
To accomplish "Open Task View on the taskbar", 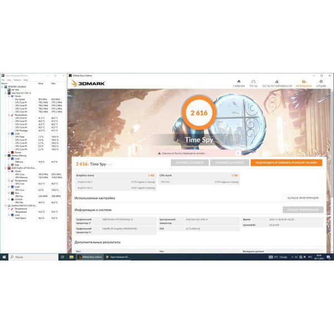I will click(62, 257).
